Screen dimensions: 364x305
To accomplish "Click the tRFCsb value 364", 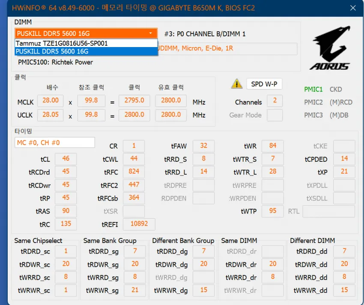I will click(x=134, y=198).
